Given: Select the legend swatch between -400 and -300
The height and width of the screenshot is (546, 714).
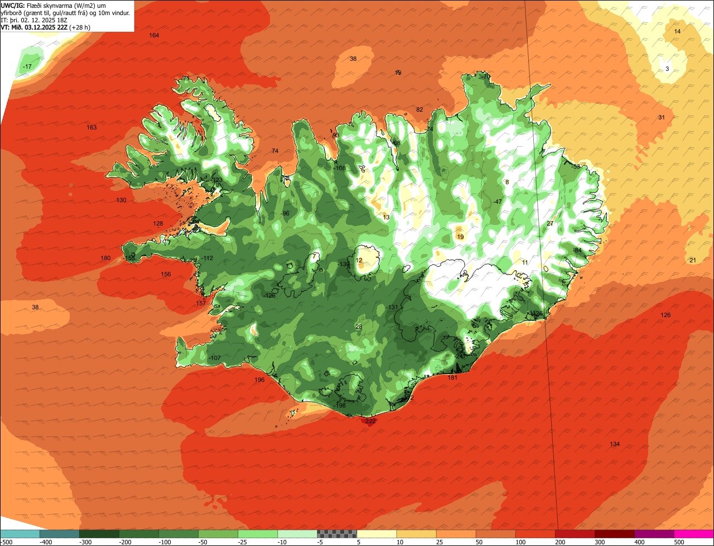Looking at the screenshot, I should (60, 534).
